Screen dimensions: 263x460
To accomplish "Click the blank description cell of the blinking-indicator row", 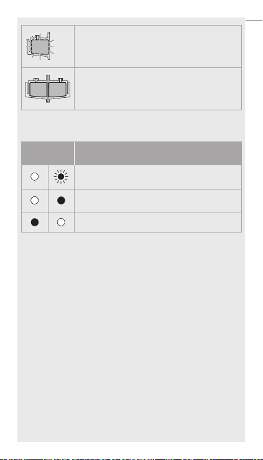I will (x=158, y=177).
